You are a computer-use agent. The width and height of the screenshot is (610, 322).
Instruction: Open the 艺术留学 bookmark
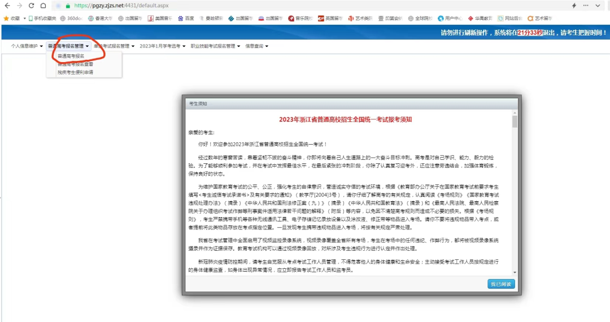pos(540,18)
